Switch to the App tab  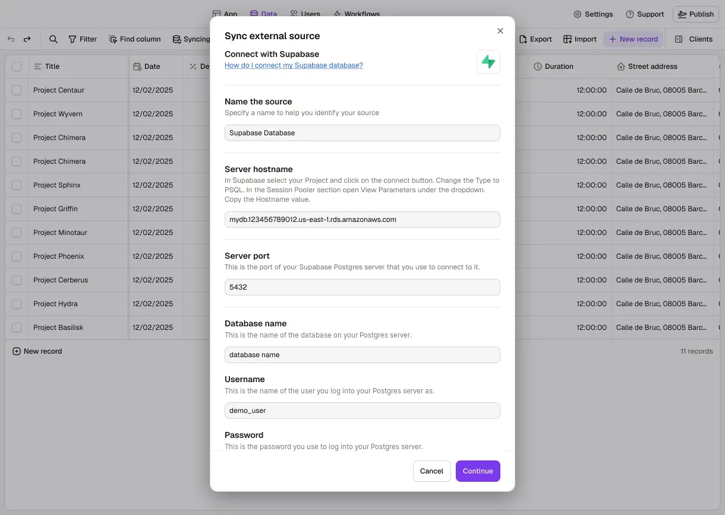coord(225,14)
